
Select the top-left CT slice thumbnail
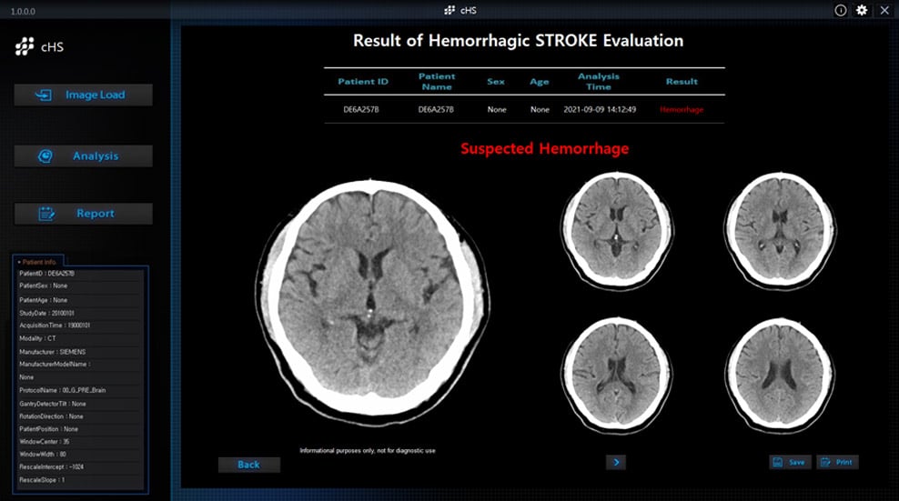pos(616,223)
